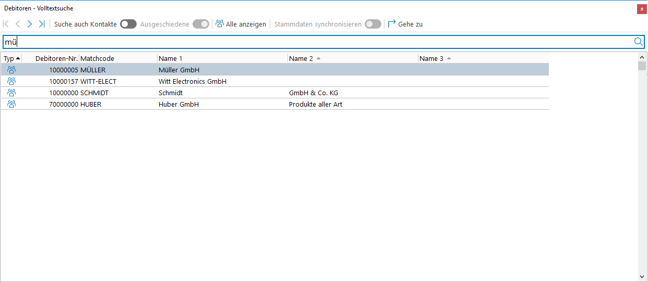Click Alle anzeigen button
Image resolution: width=648 pixels, height=282 pixels.
[x=241, y=24]
